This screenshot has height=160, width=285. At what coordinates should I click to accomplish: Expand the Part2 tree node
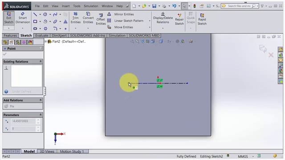click(45, 41)
